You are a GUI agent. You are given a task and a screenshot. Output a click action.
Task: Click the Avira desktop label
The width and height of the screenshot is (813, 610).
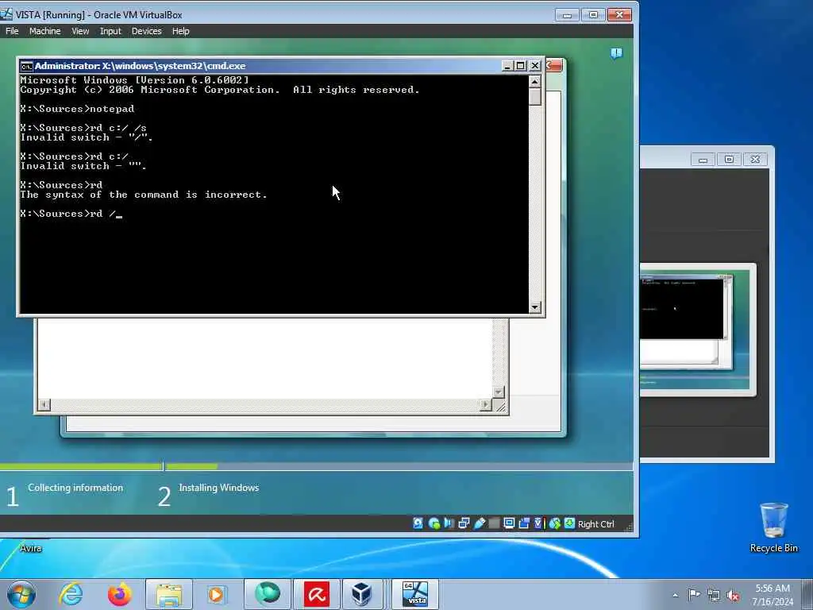(x=30, y=548)
